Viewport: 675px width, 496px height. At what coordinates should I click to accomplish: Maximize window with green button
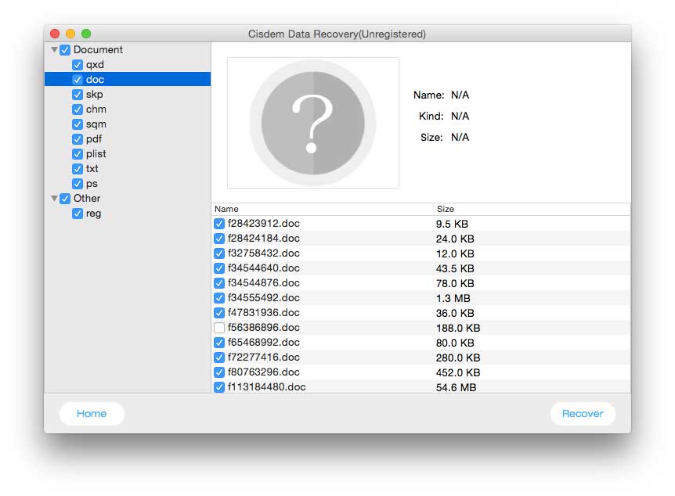pyautogui.click(x=86, y=34)
